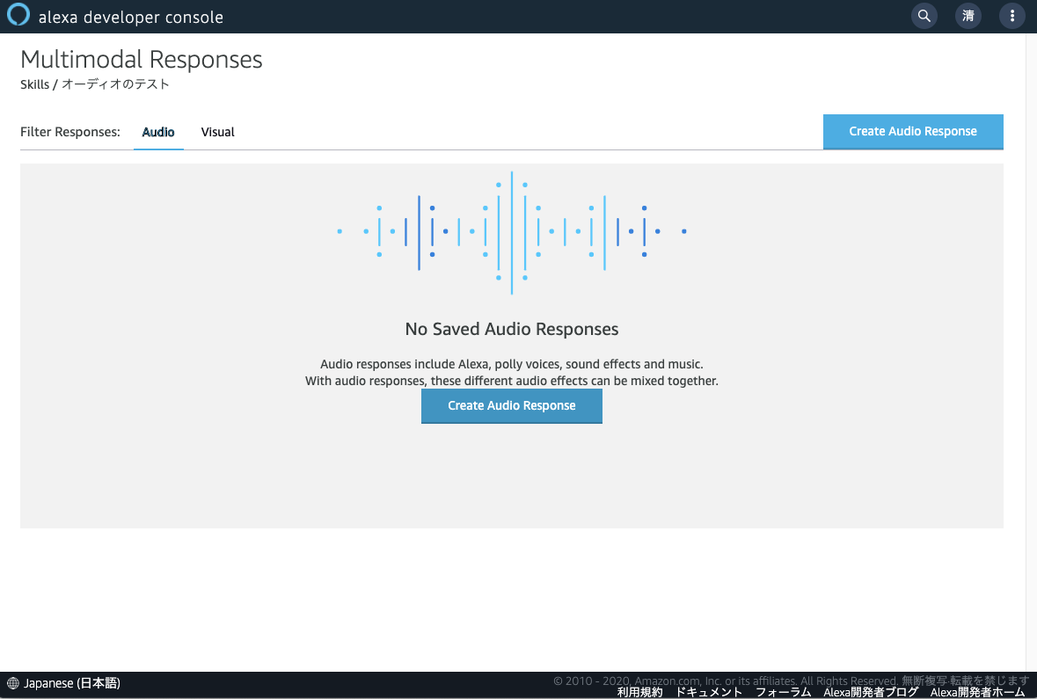Screen dimensions: 1037x699
Task: Click the Multimodal Responses heading
Action: click(142, 60)
